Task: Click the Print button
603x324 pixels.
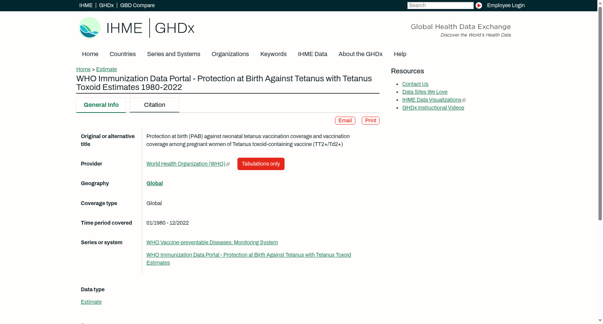Action: click(370, 120)
